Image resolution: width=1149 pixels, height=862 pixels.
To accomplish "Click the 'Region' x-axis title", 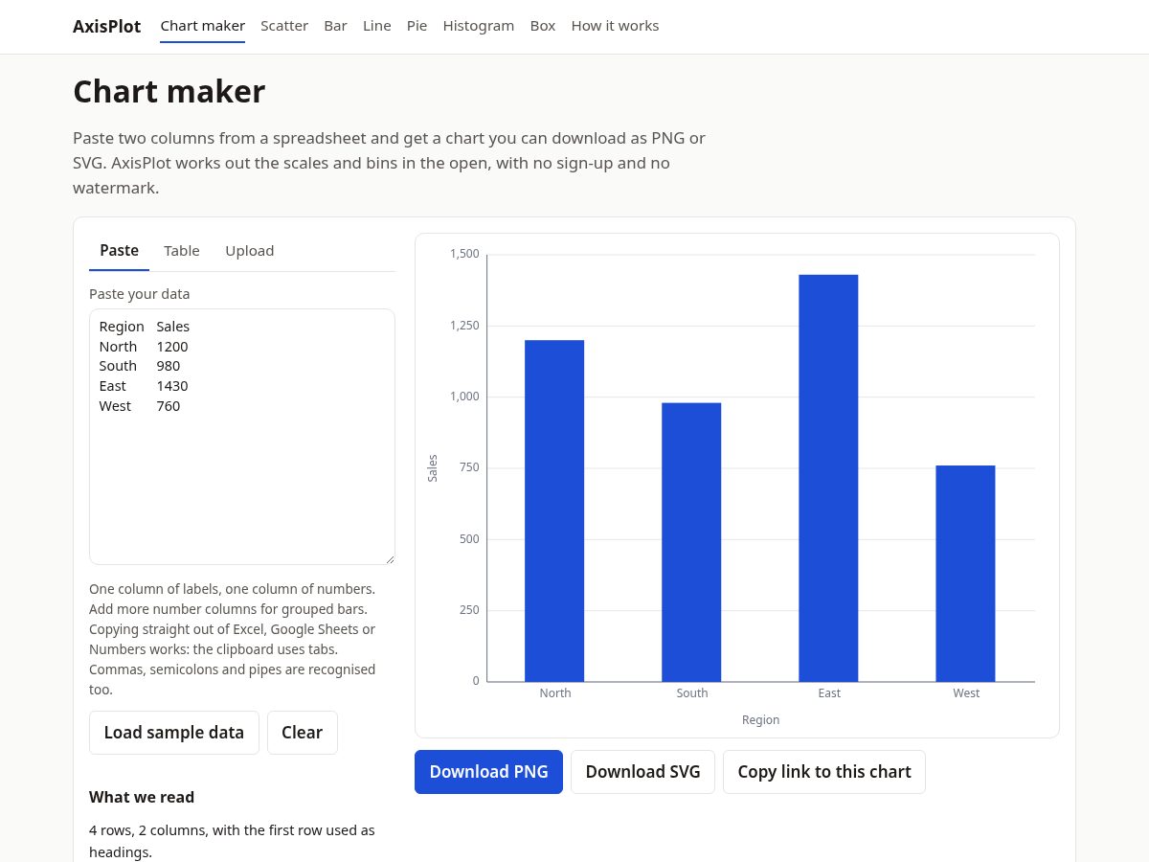I will (761, 720).
